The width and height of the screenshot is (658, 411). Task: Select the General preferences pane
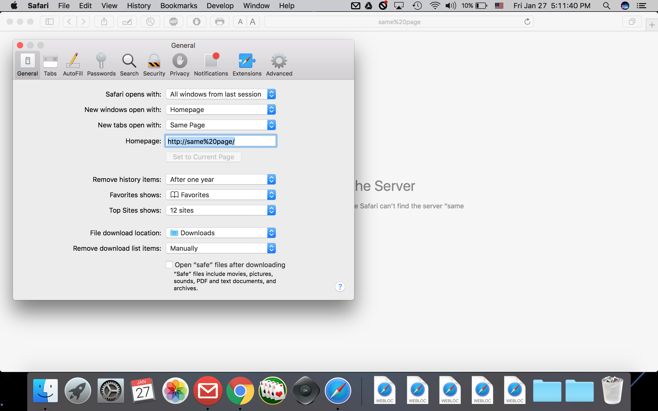point(28,65)
